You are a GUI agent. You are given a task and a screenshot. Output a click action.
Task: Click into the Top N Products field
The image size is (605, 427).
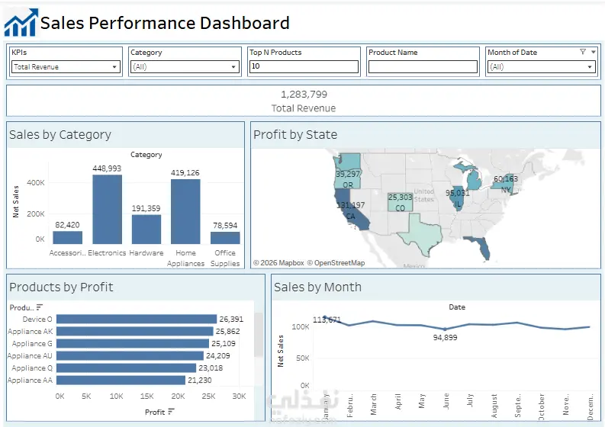click(304, 66)
